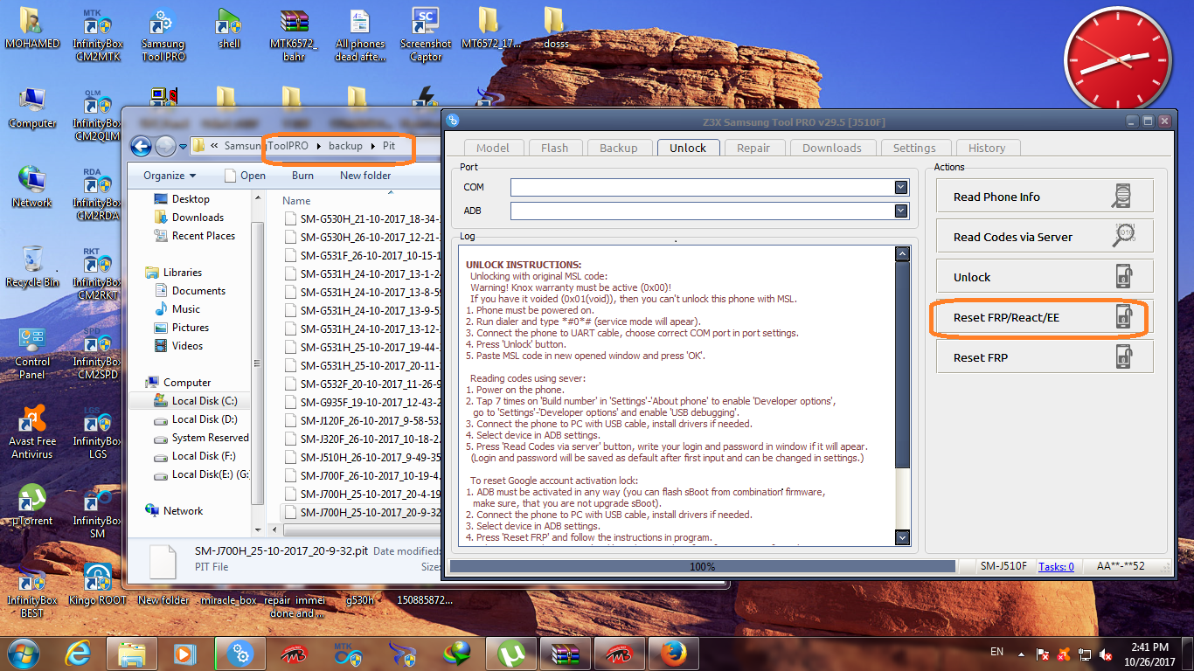Viewport: 1194px width, 671px height.
Task: Click the log scrollbar up arrow
Action: point(903,254)
